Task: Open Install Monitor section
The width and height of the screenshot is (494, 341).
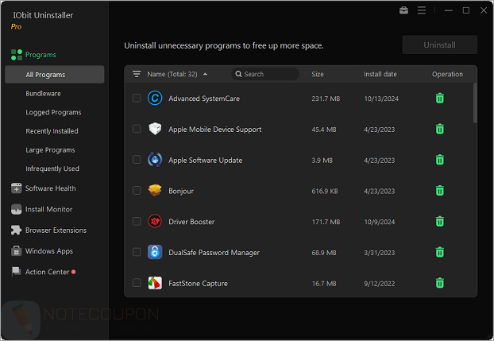Action: [x=48, y=210]
